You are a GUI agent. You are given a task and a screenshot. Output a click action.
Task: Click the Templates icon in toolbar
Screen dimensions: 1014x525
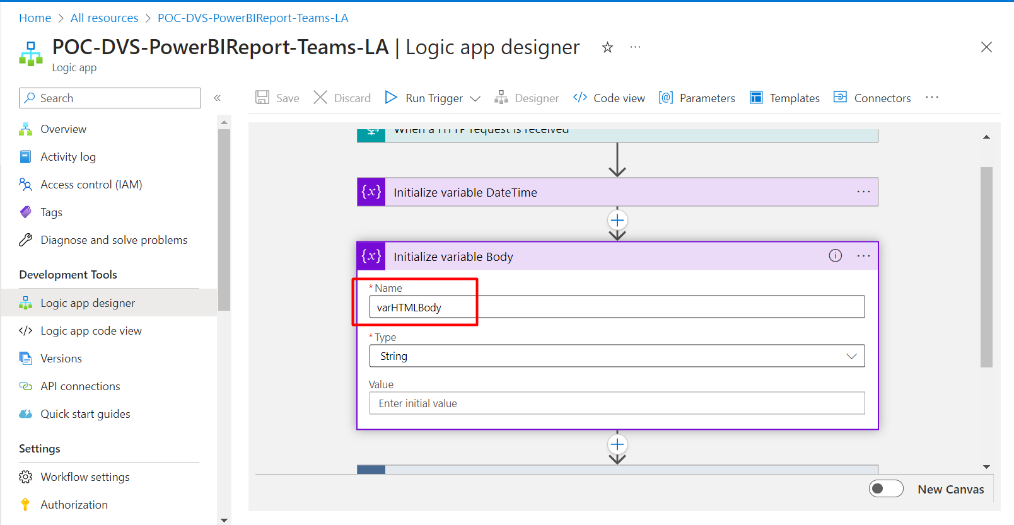pos(756,97)
